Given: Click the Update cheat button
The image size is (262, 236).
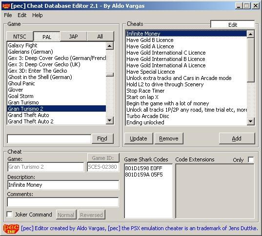Looking at the screenshot, I should click(x=139, y=138).
